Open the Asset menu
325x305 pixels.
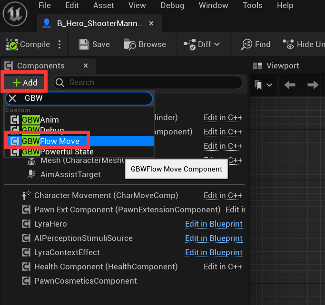click(x=103, y=5)
